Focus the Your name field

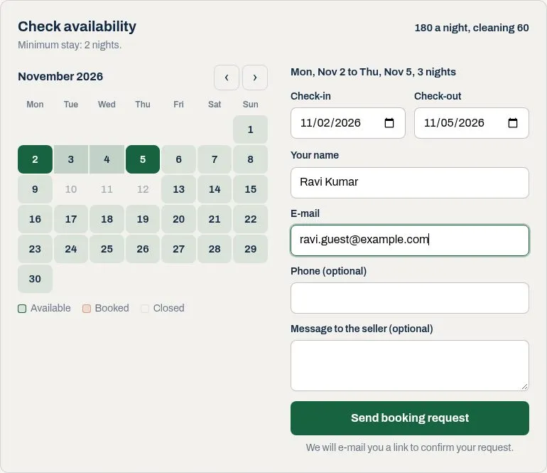[x=410, y=183]
